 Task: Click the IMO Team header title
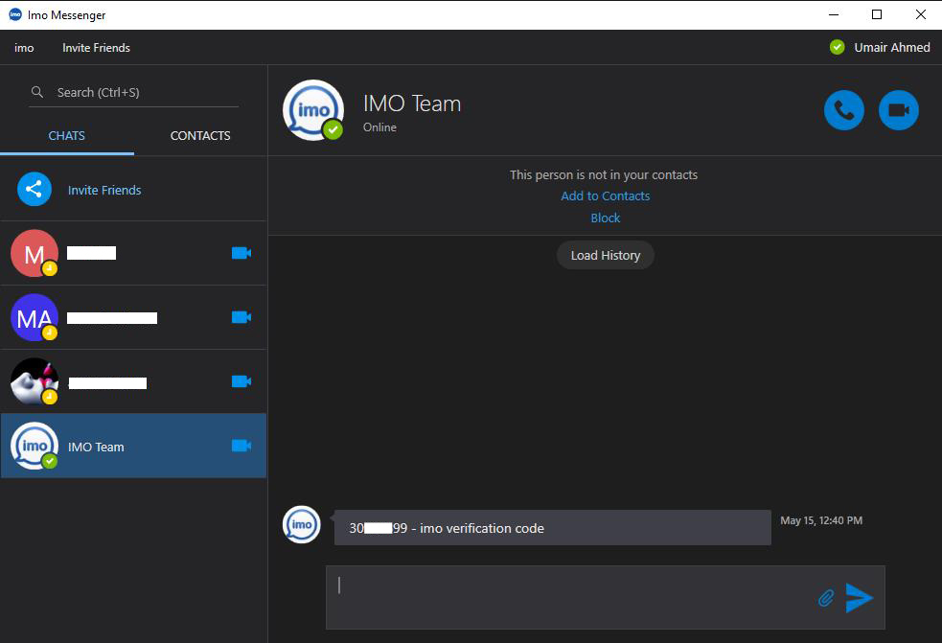pos(412,103)
